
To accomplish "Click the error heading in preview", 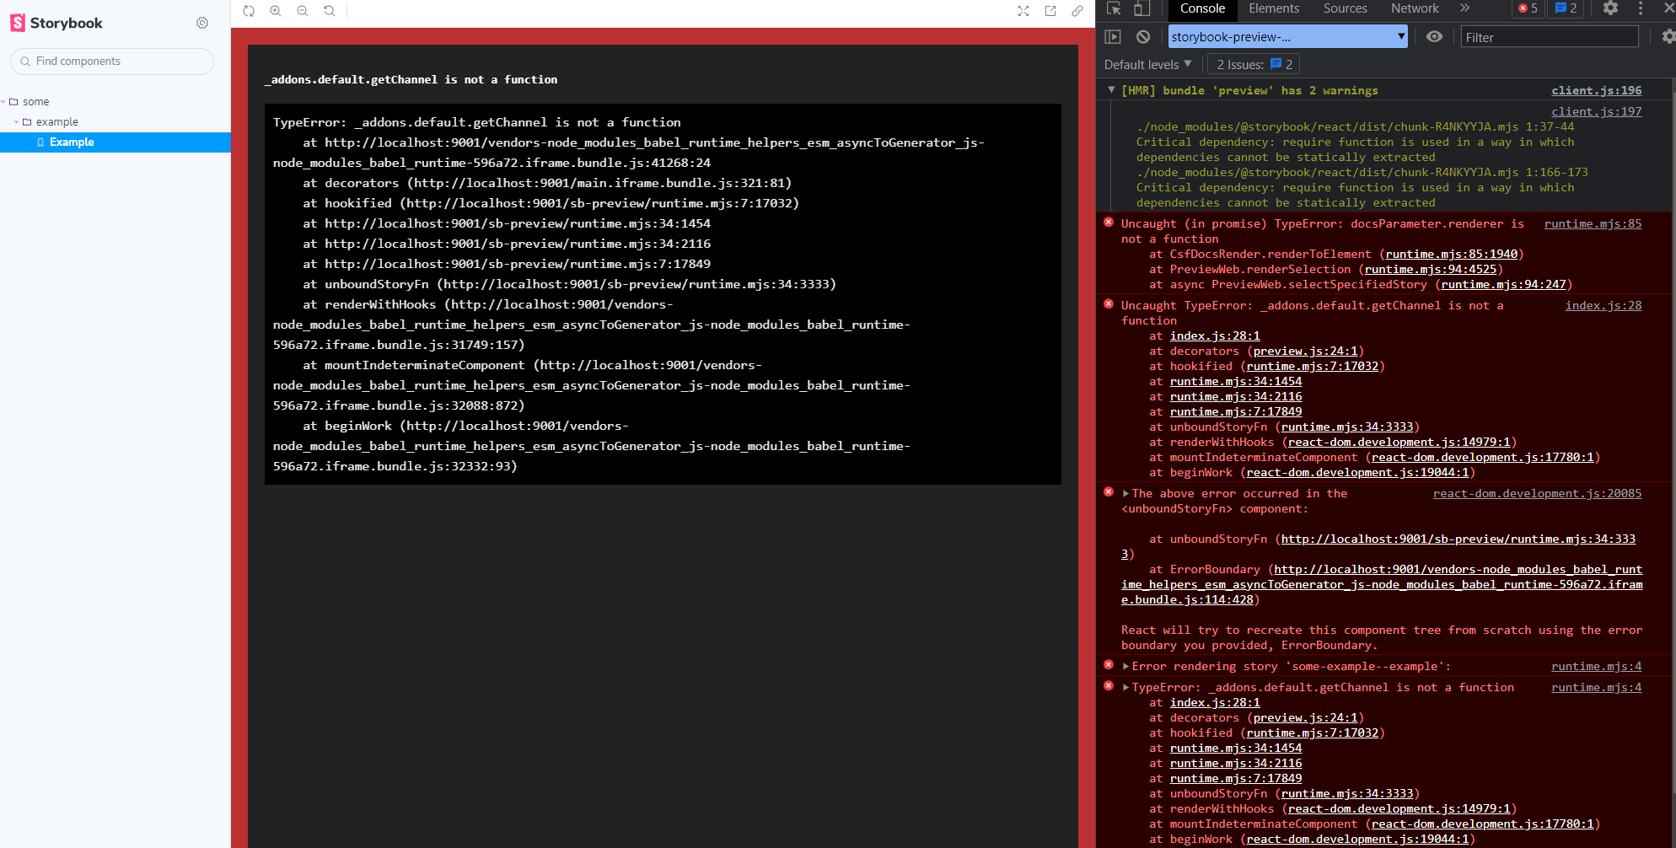I will coord(411,80).
